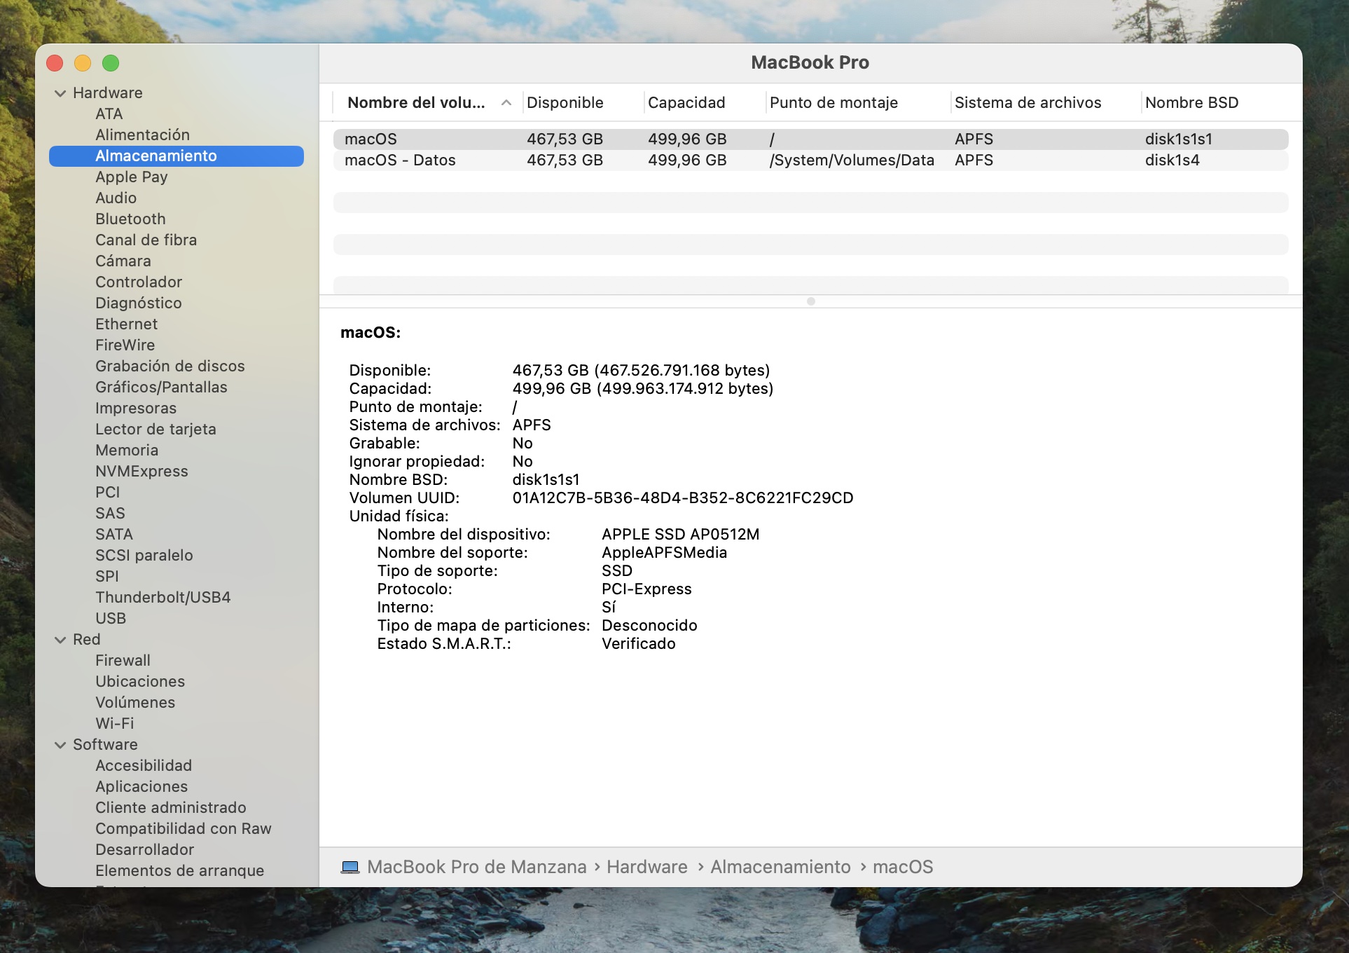The height and width of the screenshot is (953, 1349).
Task: Click Almacenamiento in the bottom path bar
Action: click(x=780, y=868)
